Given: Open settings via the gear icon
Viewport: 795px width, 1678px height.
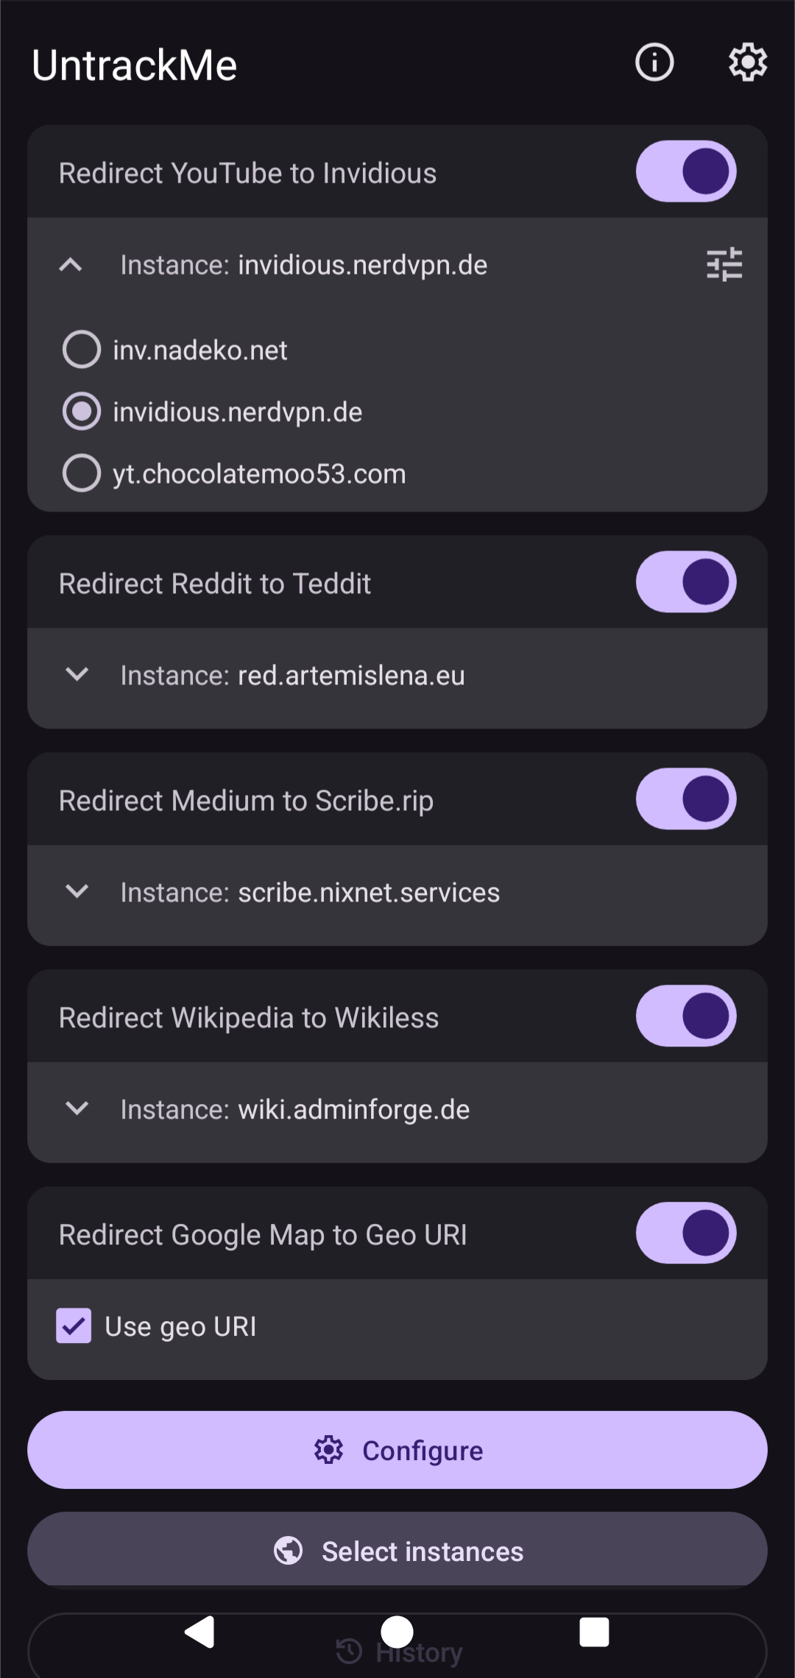Looking at the screenshot, I should point(748,62).
